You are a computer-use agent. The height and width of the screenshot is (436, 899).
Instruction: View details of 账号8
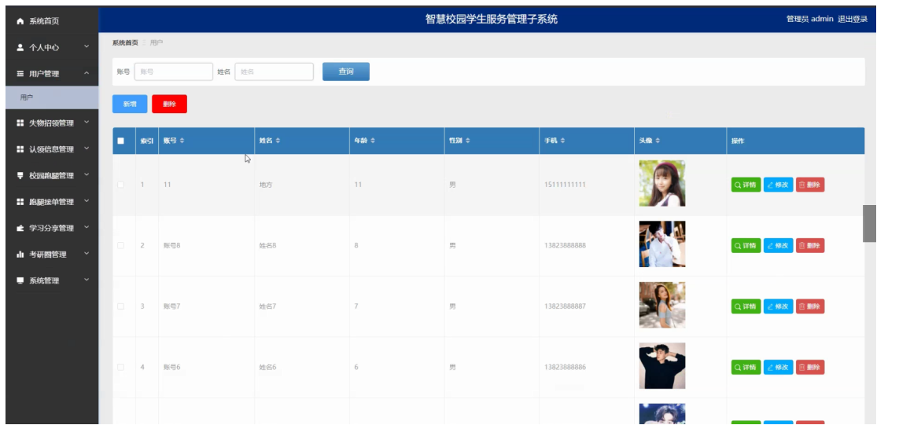(746, 246)
